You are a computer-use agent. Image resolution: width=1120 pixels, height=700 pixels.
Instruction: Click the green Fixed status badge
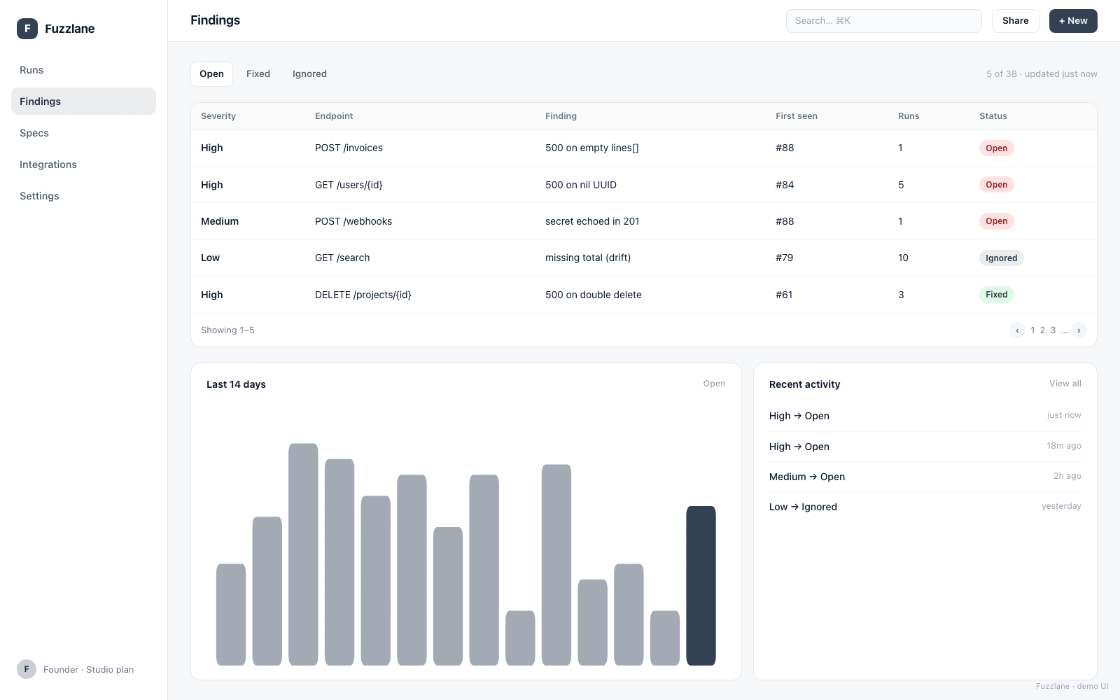click(996, 295)
